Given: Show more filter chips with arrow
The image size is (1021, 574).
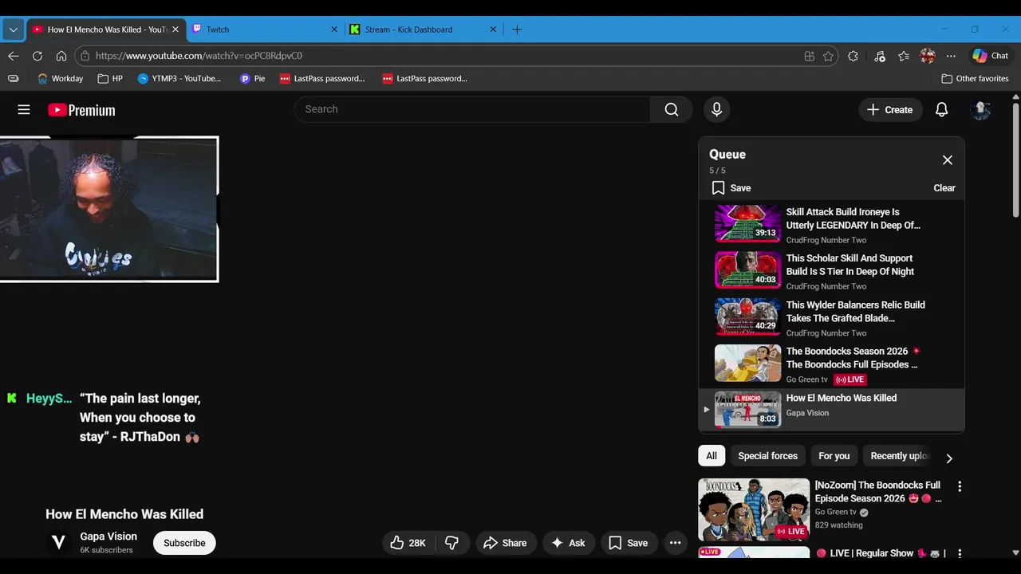Looking at the screenshot, I should 948,458.
